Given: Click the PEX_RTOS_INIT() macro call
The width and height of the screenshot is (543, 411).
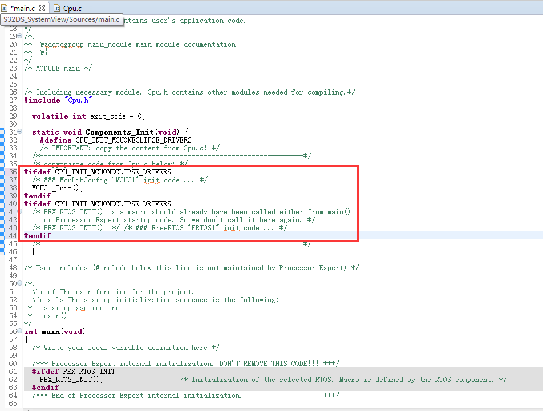Looking at the screenshot, I should point(70,379).
